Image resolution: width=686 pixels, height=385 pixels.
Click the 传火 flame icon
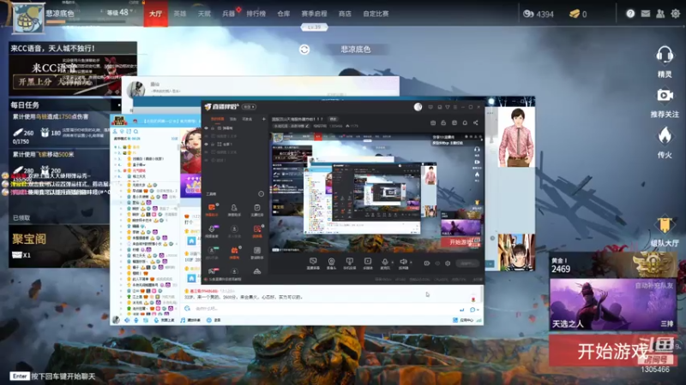click(x=665, y=136)
